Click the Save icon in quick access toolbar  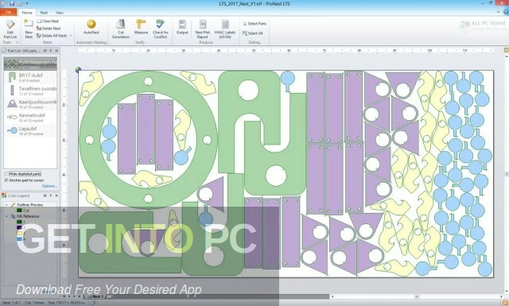[12, 3]
